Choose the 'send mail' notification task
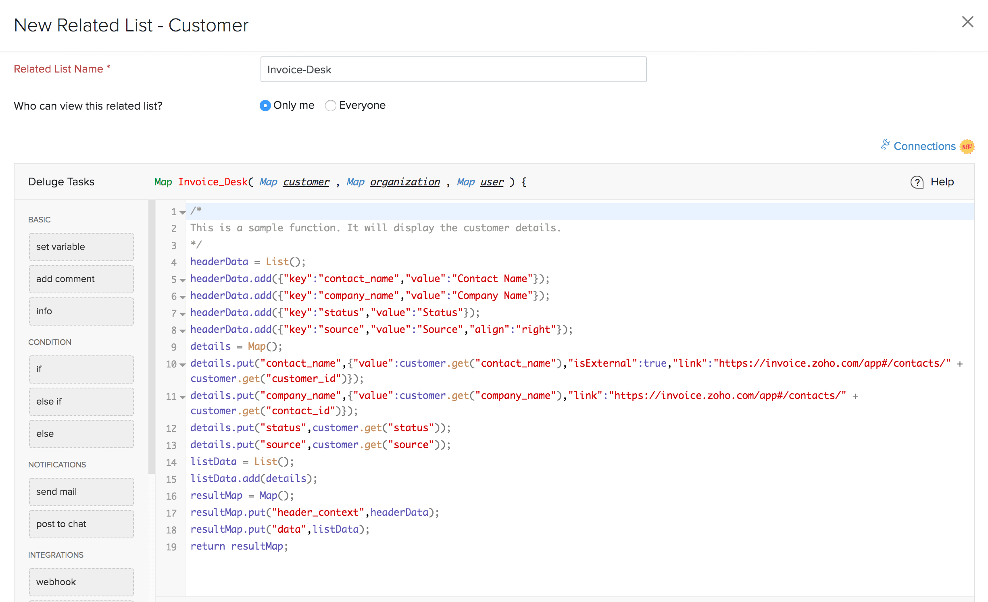The width and height of the screenshot is (988, 602). point(81,492)
